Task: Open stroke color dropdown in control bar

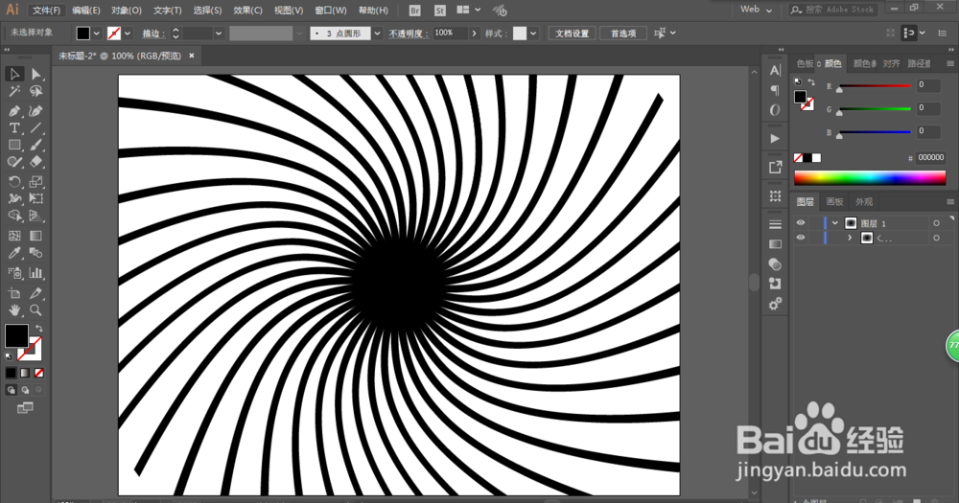Action: [128, 34]
